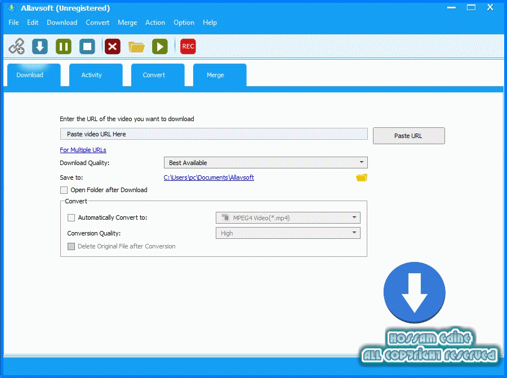Open the MPEG4 Video format dropdown
The image size is (507, 378).
[x=288, y=218]
